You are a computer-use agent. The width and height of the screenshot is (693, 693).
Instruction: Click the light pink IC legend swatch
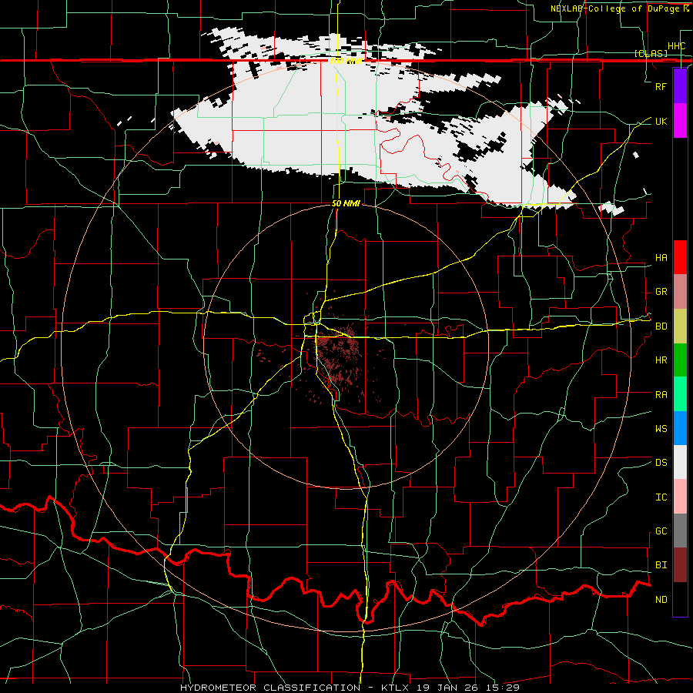point(680,497)
